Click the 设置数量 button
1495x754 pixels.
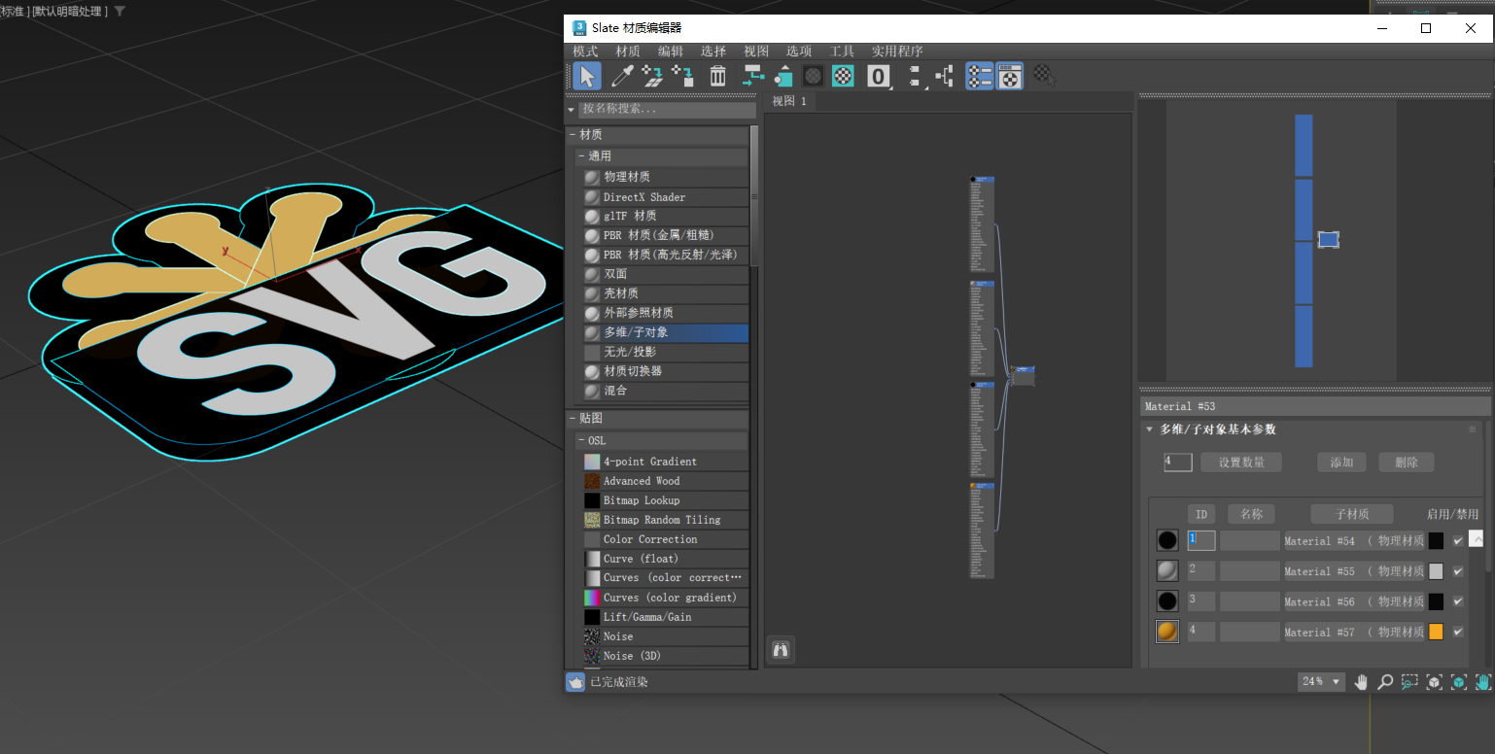(x=1241, y=463)
